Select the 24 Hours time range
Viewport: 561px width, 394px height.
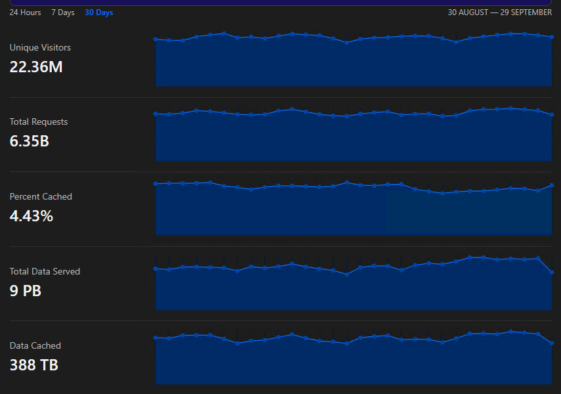(x=25, y=12)
